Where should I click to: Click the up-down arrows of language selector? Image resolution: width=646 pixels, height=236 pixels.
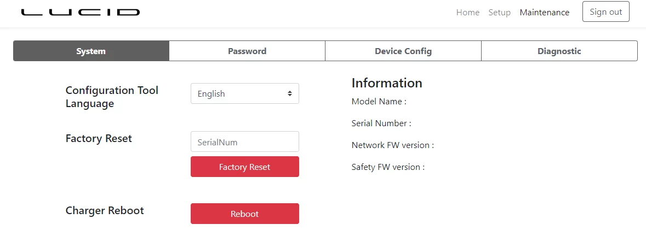(x=290, y=93)
